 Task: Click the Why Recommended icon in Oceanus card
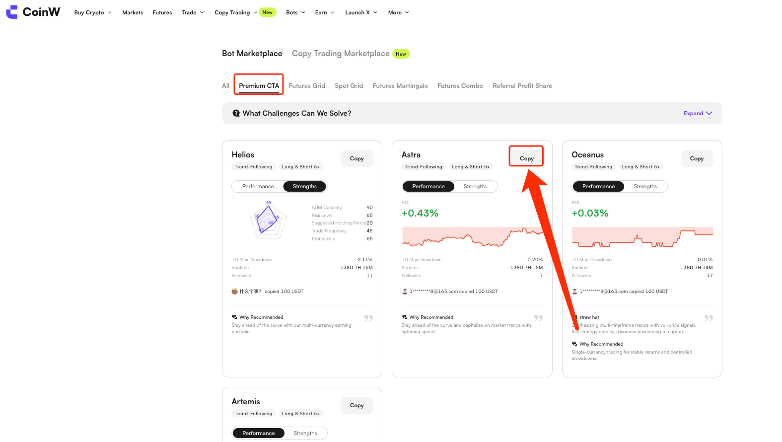[574, 344]
